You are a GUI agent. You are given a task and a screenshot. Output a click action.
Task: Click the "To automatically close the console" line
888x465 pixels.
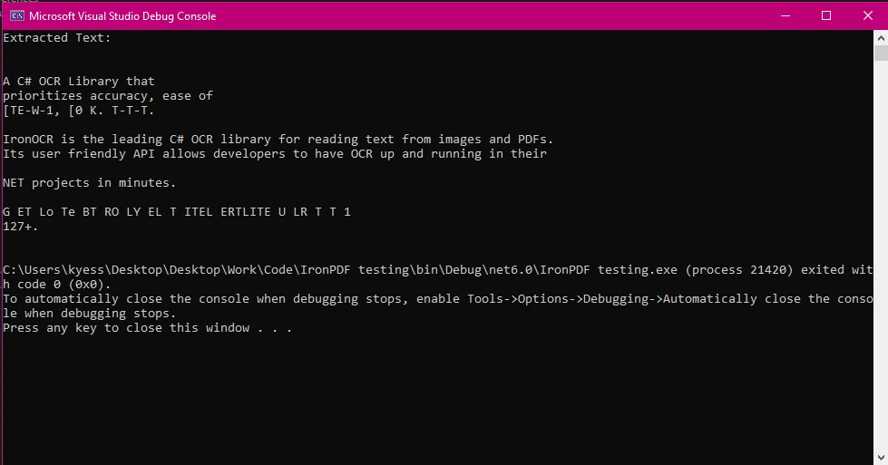coord(435,299)
